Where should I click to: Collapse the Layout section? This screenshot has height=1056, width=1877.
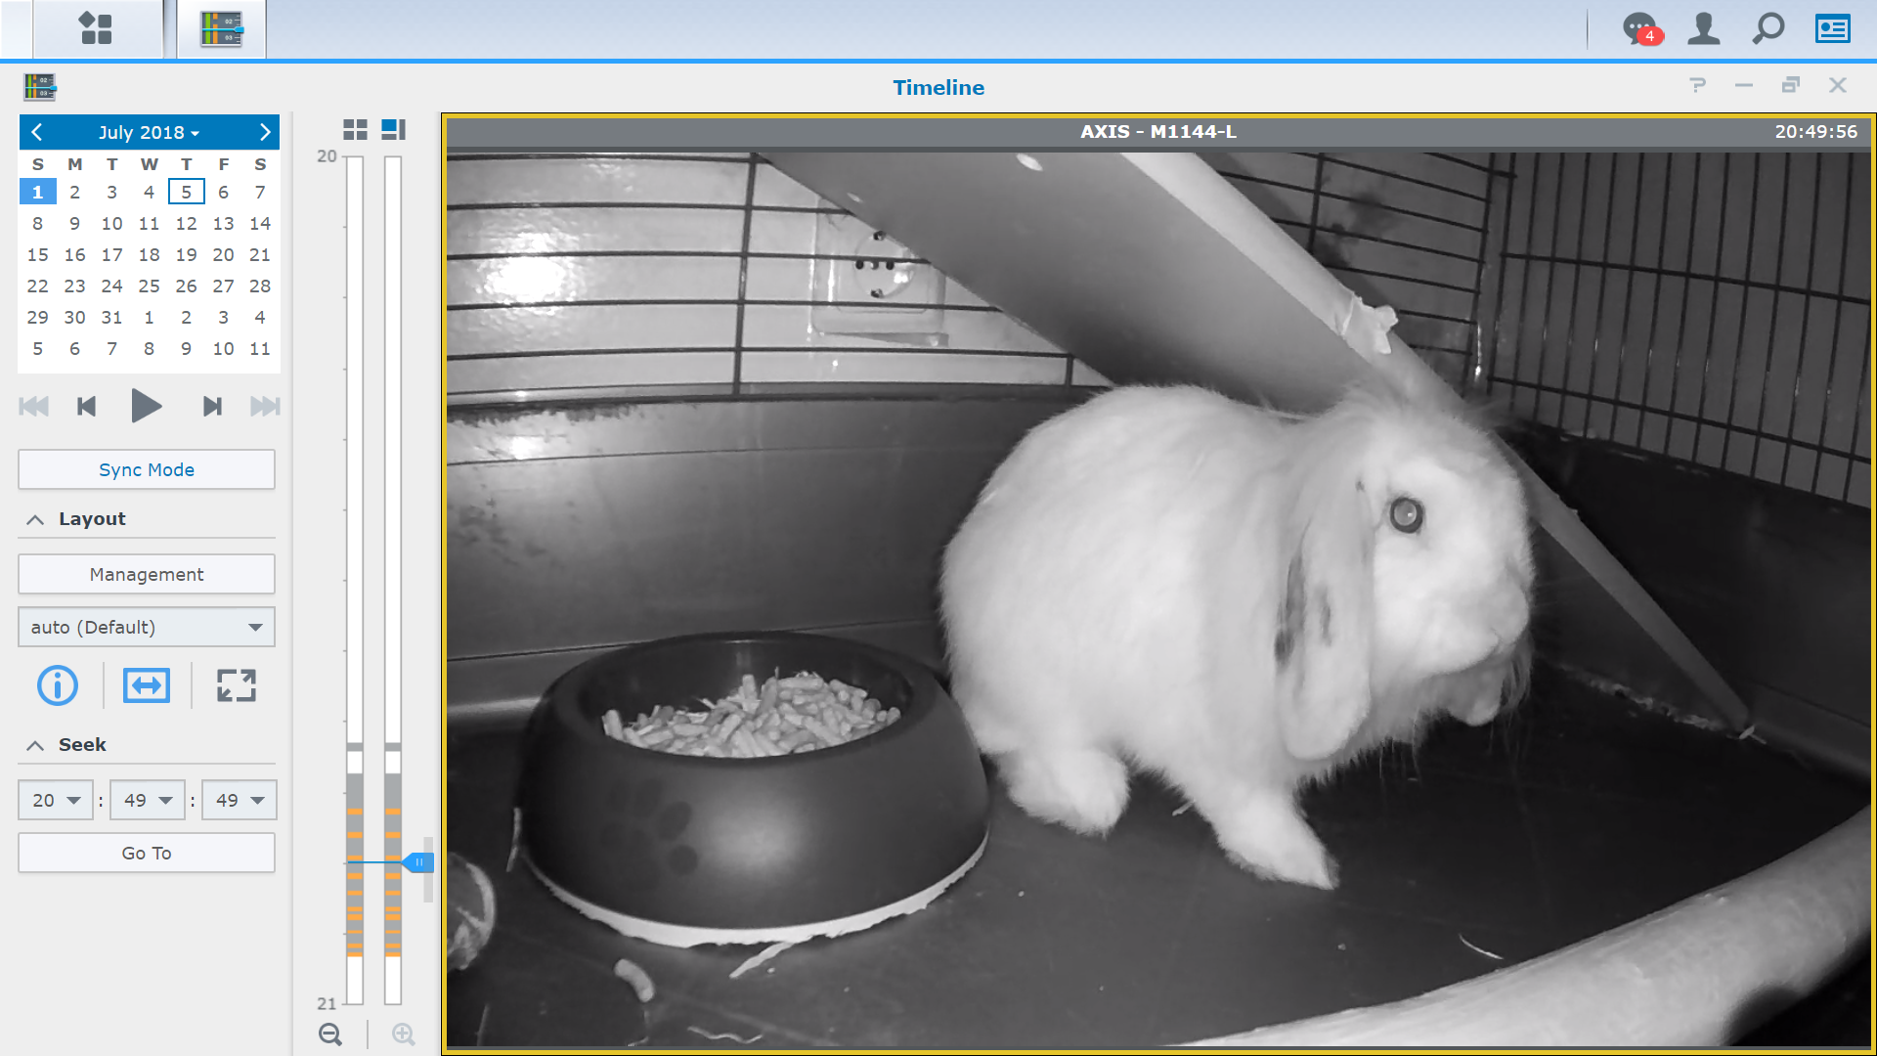(x=35, y=519)
